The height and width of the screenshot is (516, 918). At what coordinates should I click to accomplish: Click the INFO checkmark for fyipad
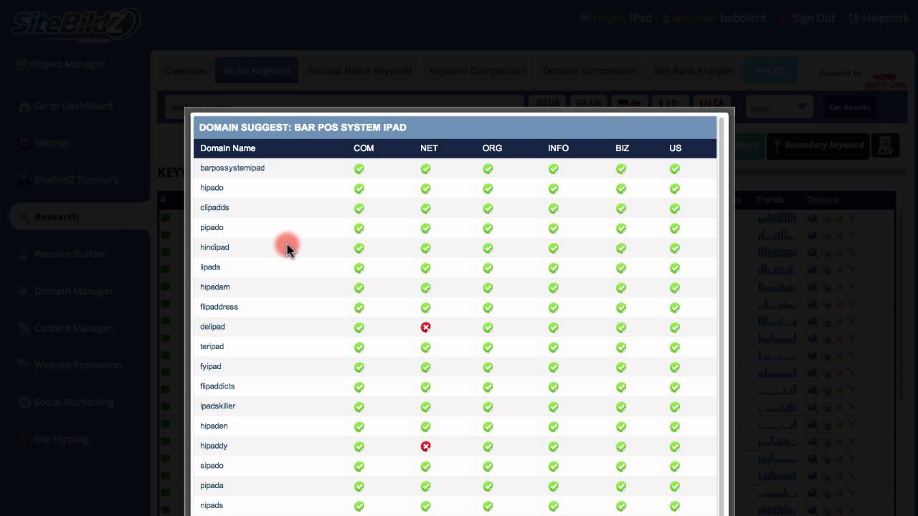(554, 368)
